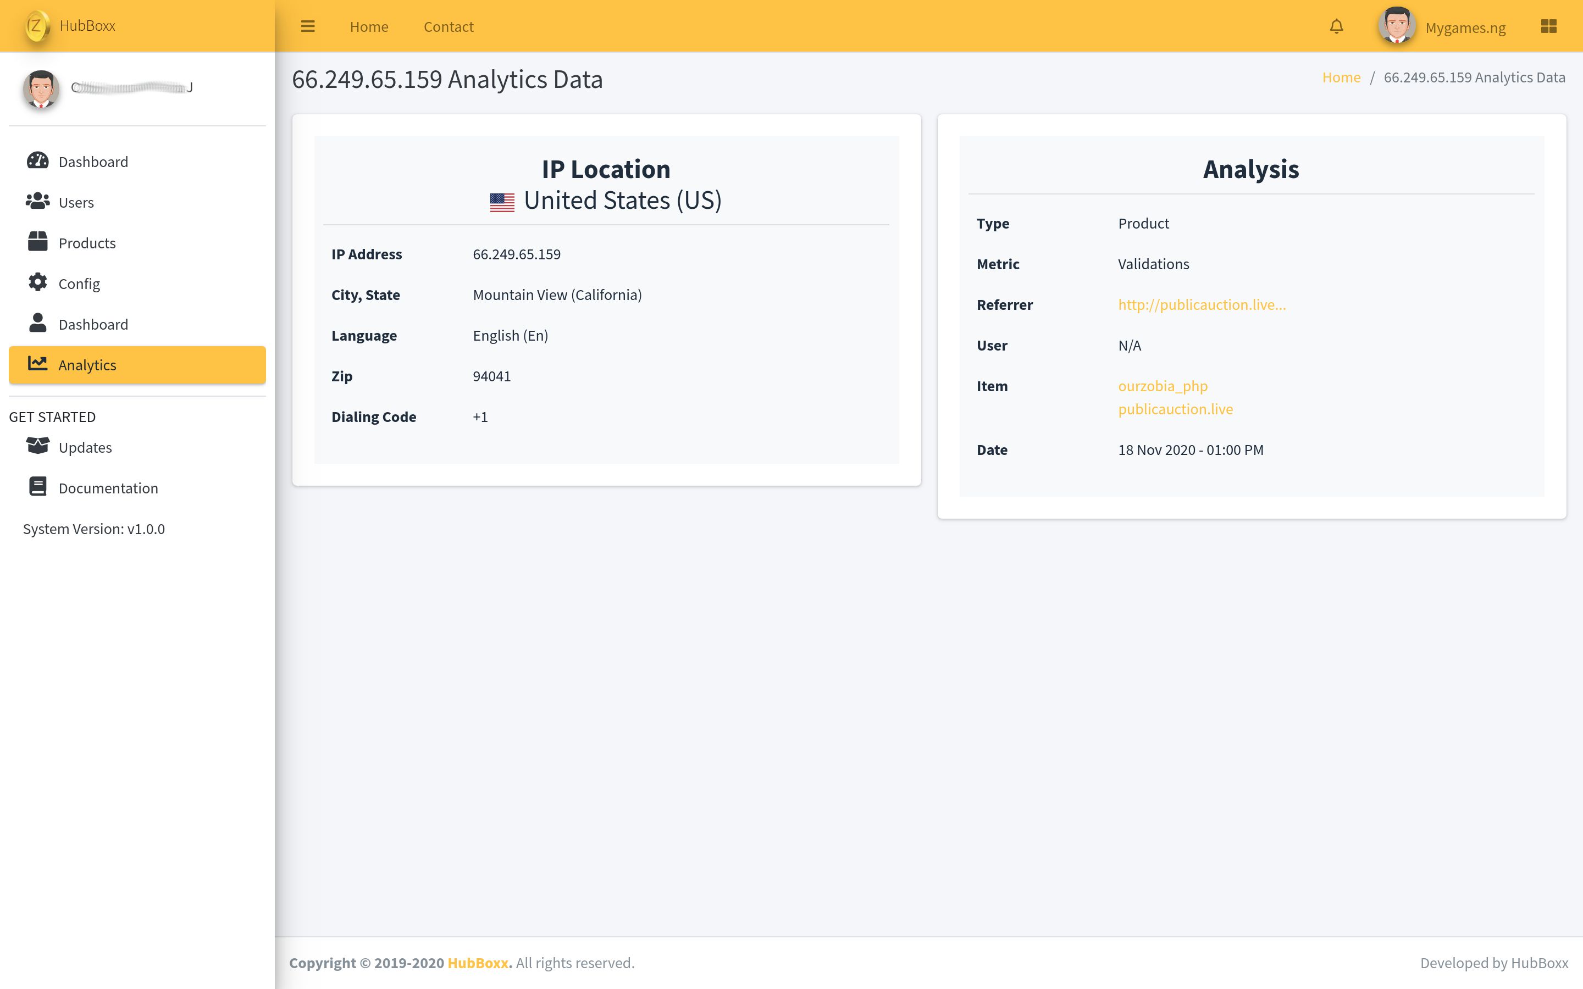
Task: Click the HubBoxx link in footer copyright
Action: point(478,963)
